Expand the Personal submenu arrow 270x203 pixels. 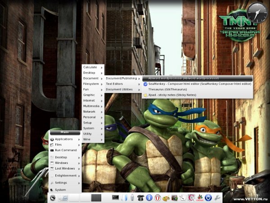pyautogui.click(x=102, y=118)
